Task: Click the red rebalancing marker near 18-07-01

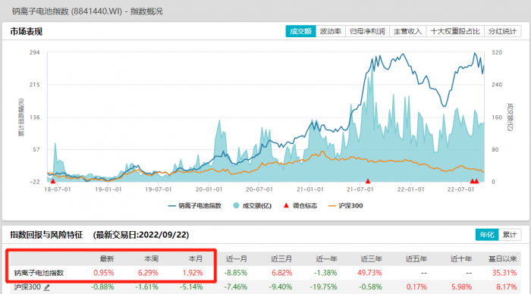Action: coord(53,181)
